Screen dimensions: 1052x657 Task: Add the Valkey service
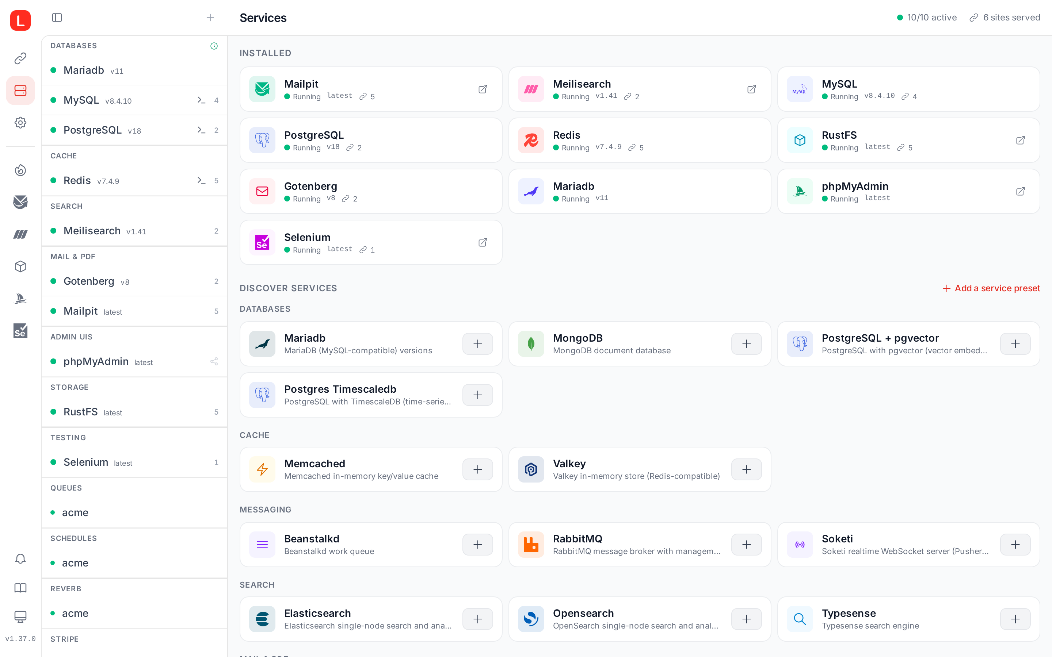pos(746,469)
